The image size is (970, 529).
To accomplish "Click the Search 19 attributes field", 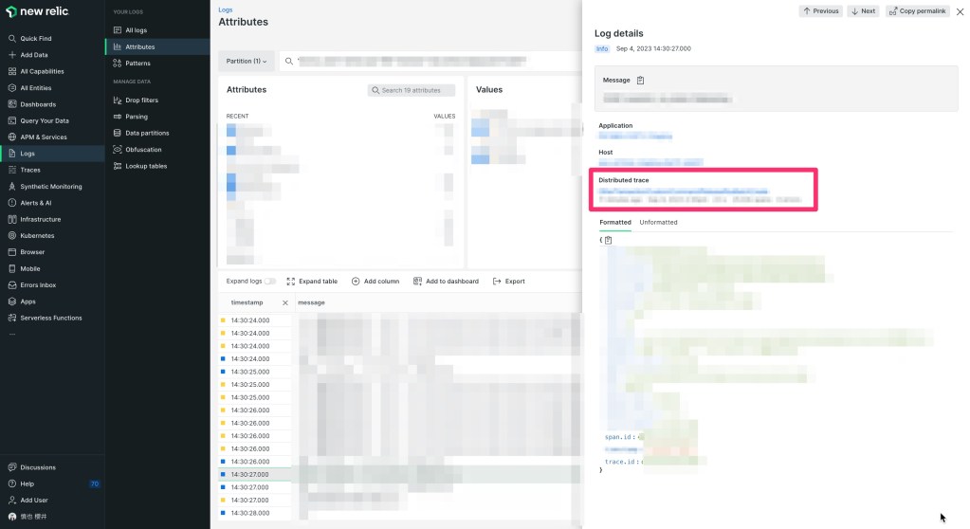I will [412, 90].
